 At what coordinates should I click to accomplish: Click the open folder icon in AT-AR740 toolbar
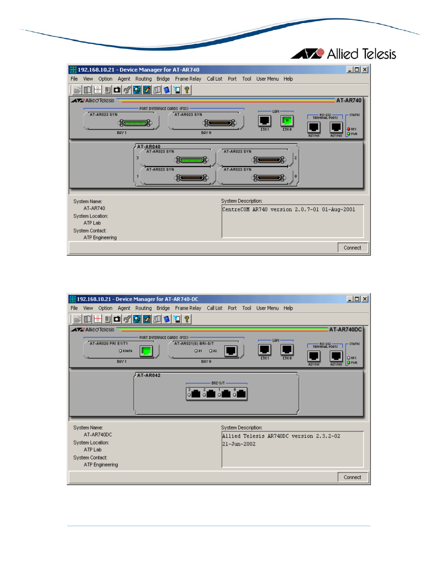point(77,90)
